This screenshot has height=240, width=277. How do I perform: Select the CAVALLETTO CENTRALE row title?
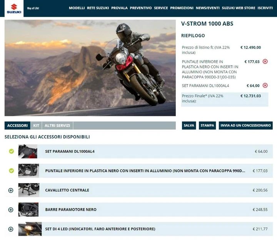click(x=67, y=190)
